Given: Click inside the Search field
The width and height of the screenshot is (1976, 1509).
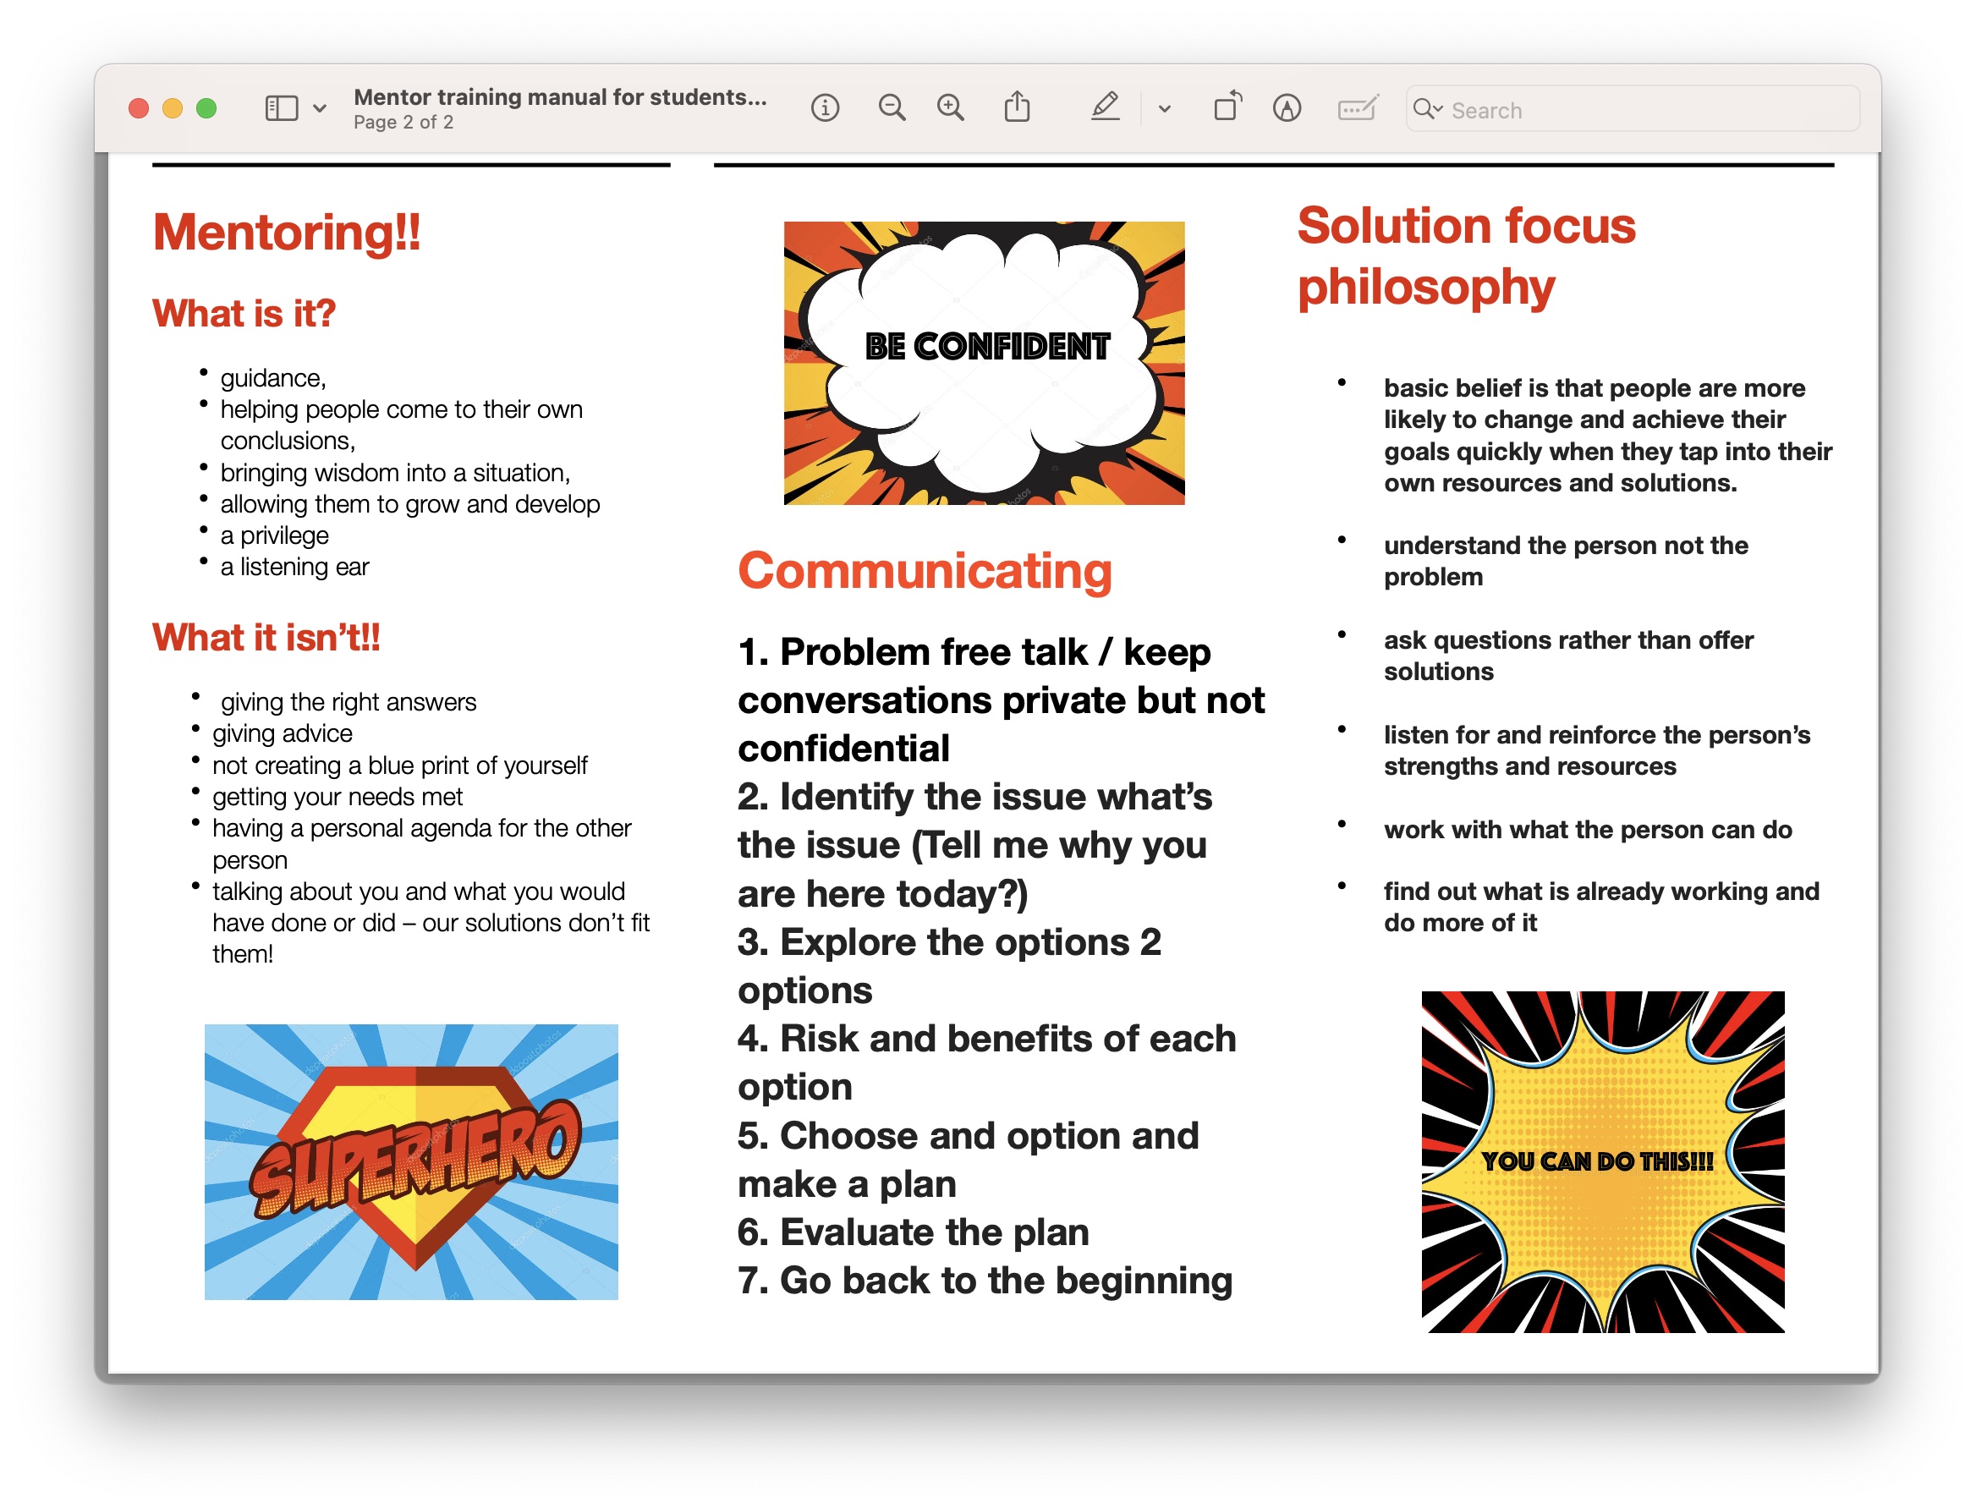Looking at the screenshot, I should point(1644,110).
